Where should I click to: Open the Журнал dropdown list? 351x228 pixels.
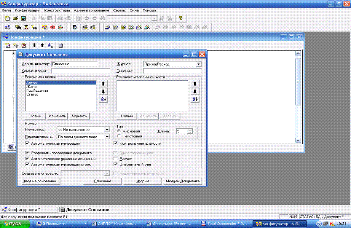(x=198, y=64)
